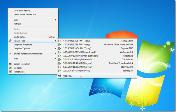Open Microsoft Office Word 2007.lnk recent file
The height and width of the screenshot is (112, 176).
[x=97, y=45]
